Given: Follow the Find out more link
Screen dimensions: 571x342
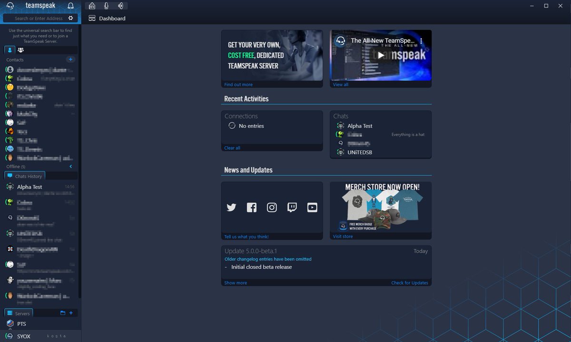Looking at the screenshot, I should [x=238, y=85].
